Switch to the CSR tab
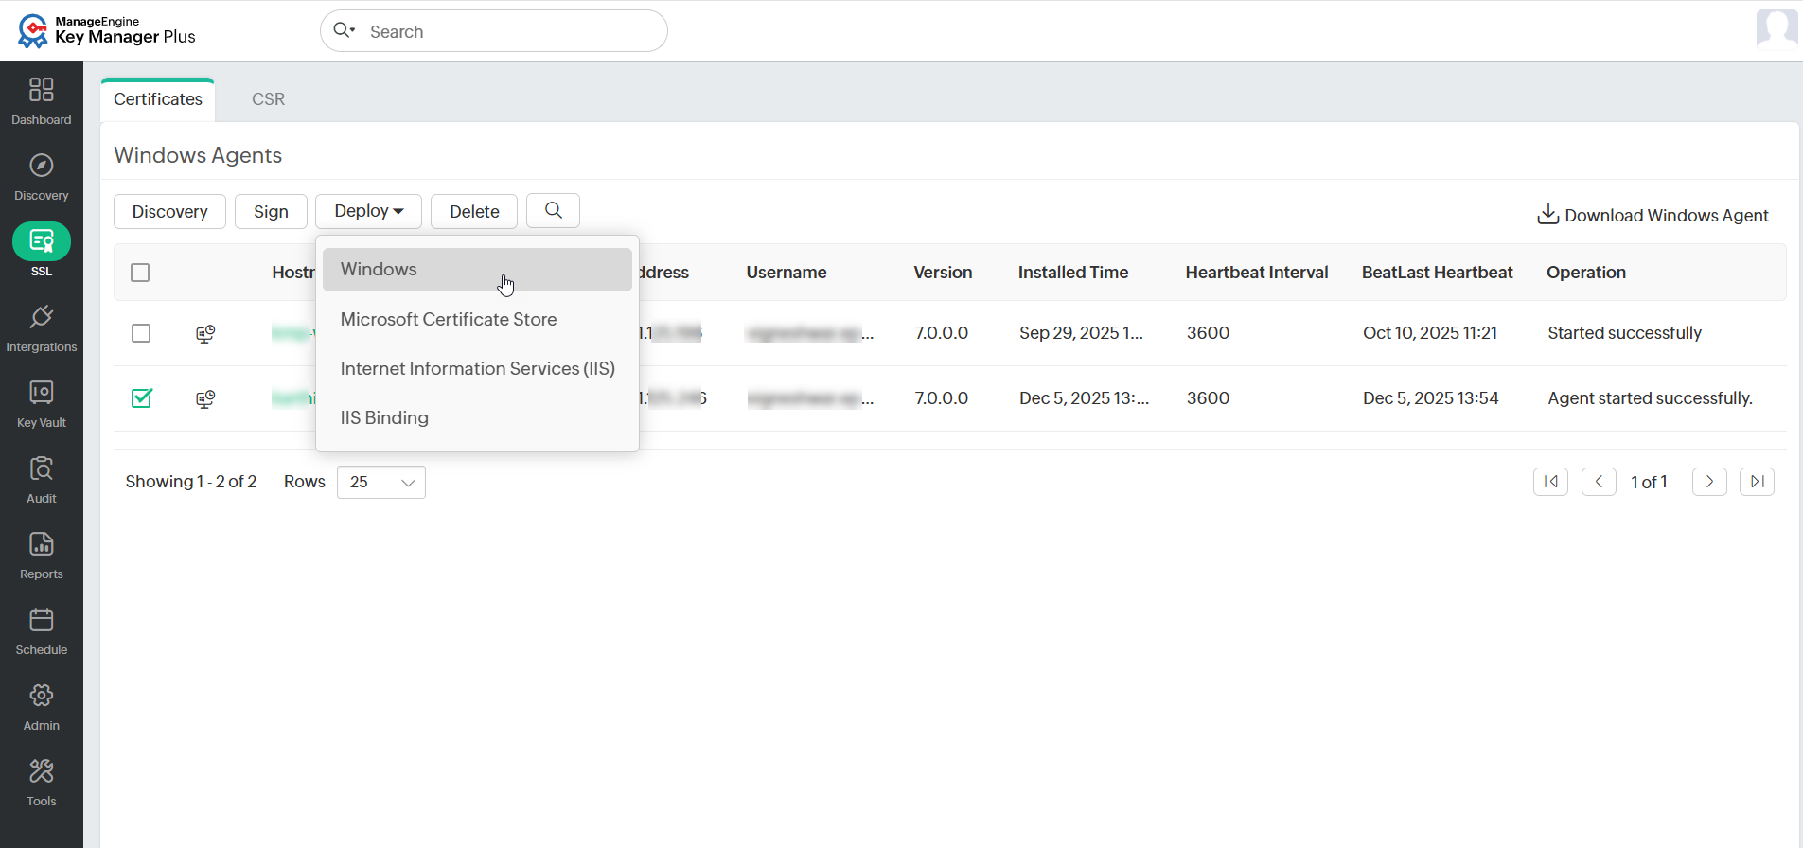 (x=269, y=99)
